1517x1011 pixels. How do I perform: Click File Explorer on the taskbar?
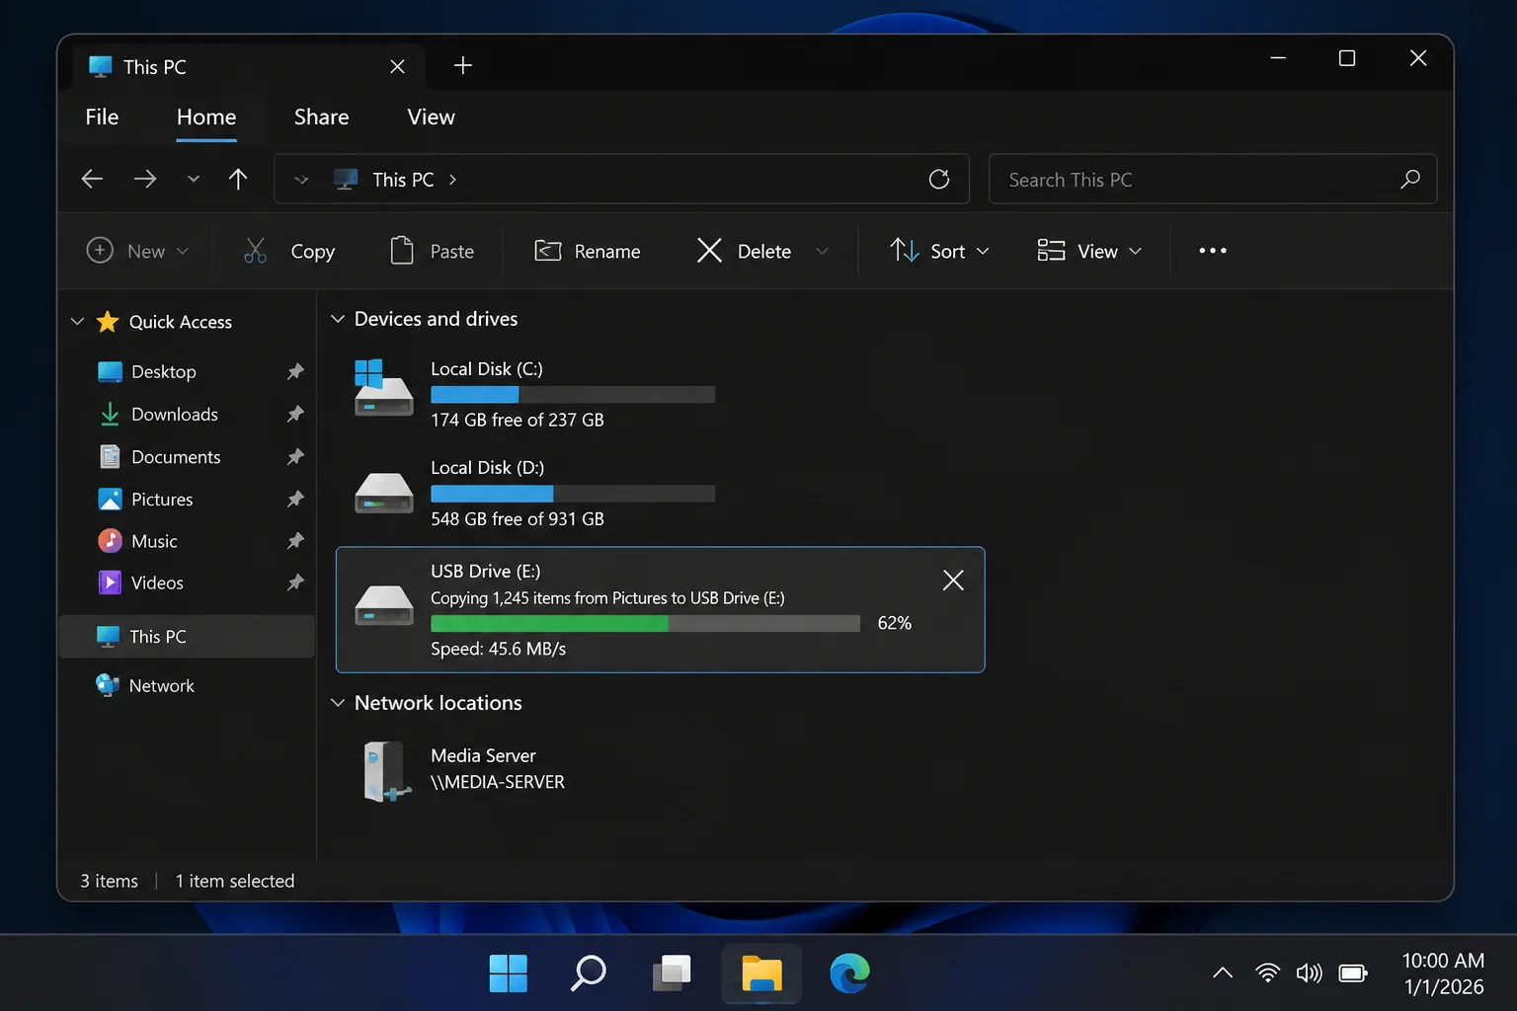pyautogui.click(x=761, y=973)
